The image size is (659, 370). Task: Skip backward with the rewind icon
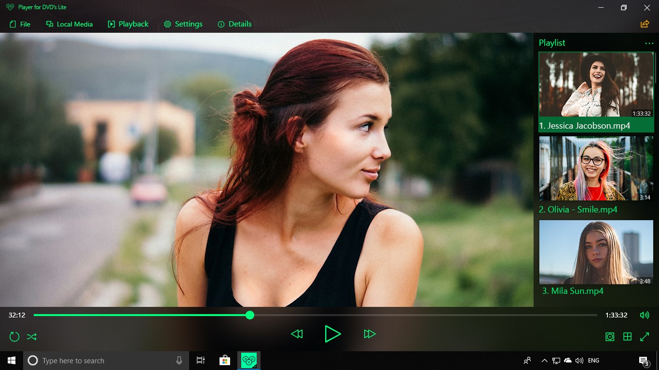297,334
